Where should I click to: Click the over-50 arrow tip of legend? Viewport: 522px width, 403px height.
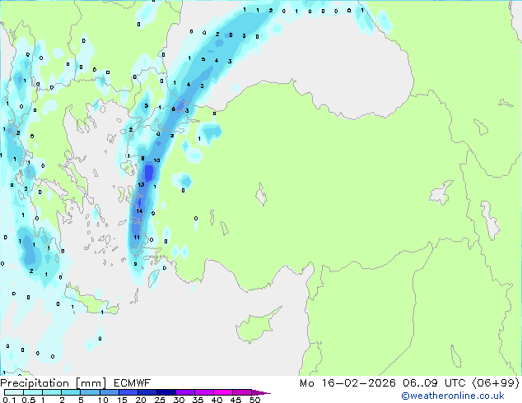pyautogui.click(x=261, y=392)
